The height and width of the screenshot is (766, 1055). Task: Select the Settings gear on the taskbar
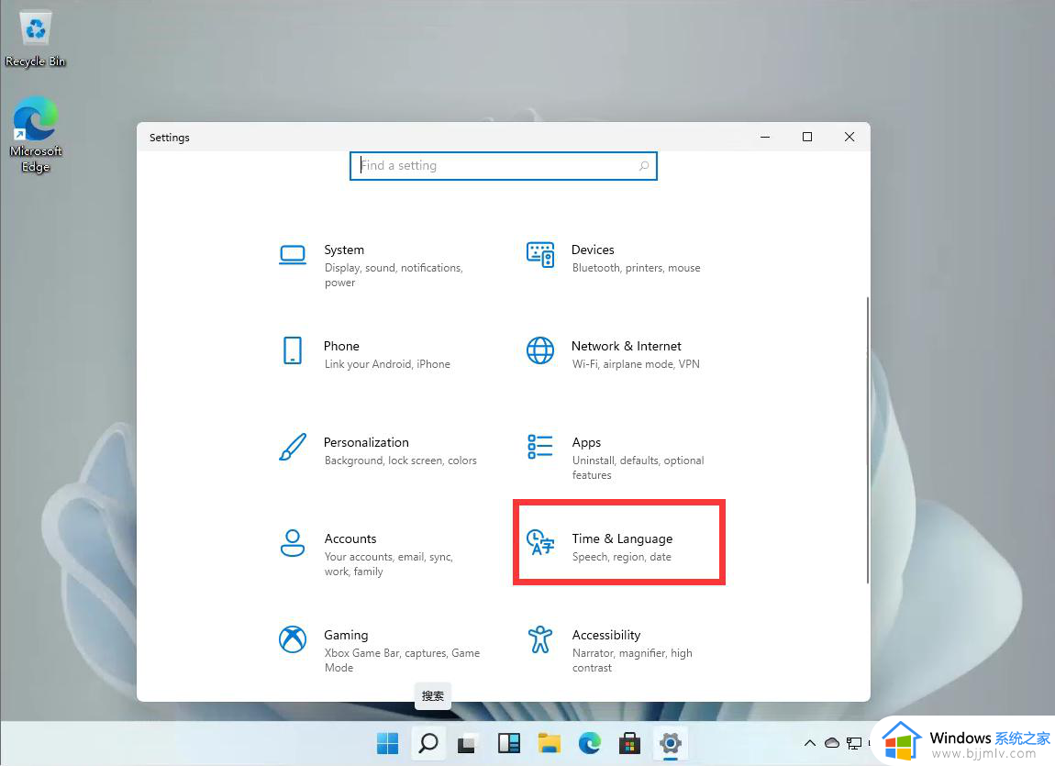coord(670,743)
